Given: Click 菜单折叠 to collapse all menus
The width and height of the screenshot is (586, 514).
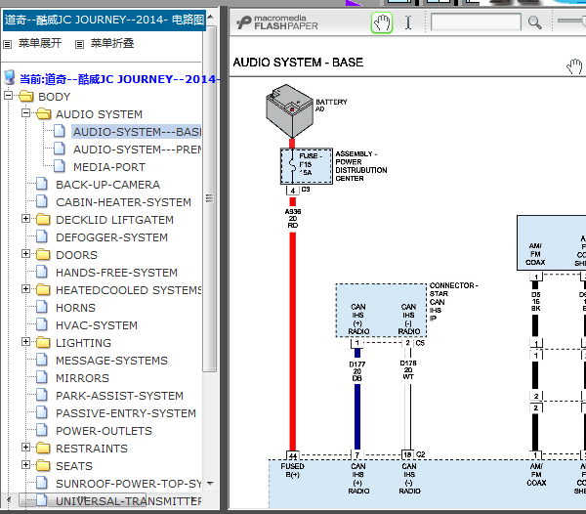Looking at the screenshot, I should coord(112,43).
